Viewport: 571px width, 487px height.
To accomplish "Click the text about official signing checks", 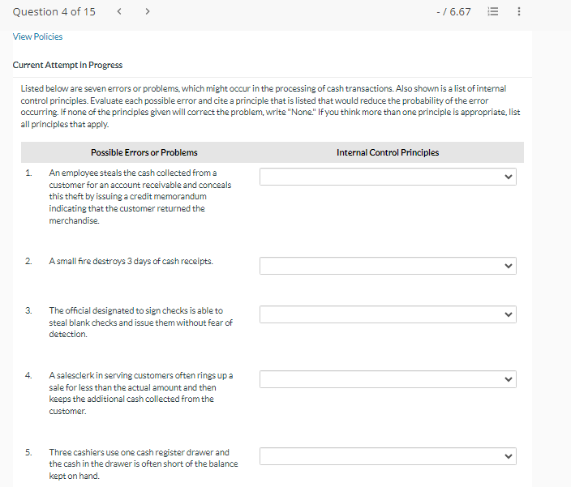I will pyautogui.click(x=140, y=323).
